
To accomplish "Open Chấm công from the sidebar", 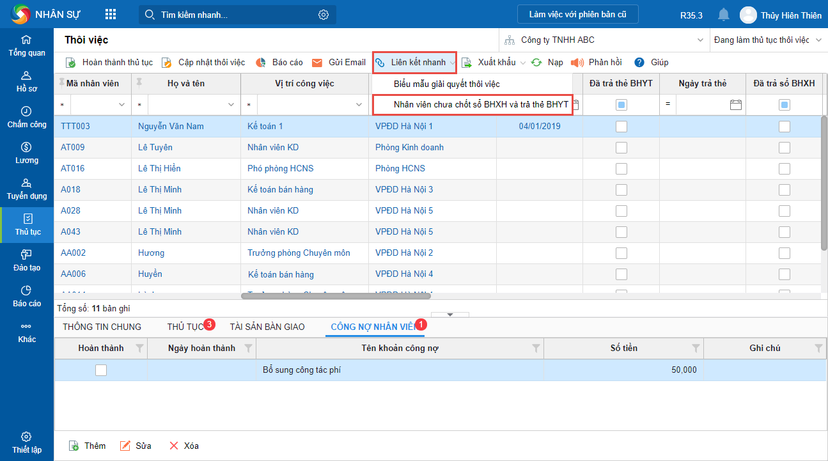I will coord(26,117).
